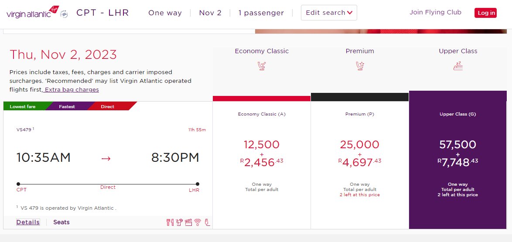Click the Premium seat star icon
Viewport: 512px width, 242px height.
(360, 66)
